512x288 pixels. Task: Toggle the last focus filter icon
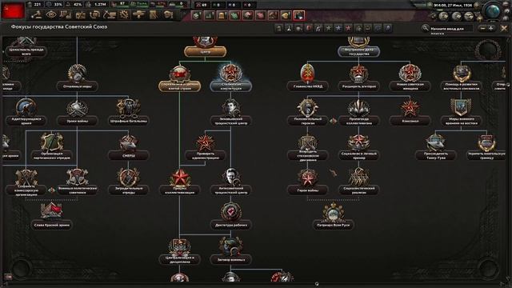(387, 29)
